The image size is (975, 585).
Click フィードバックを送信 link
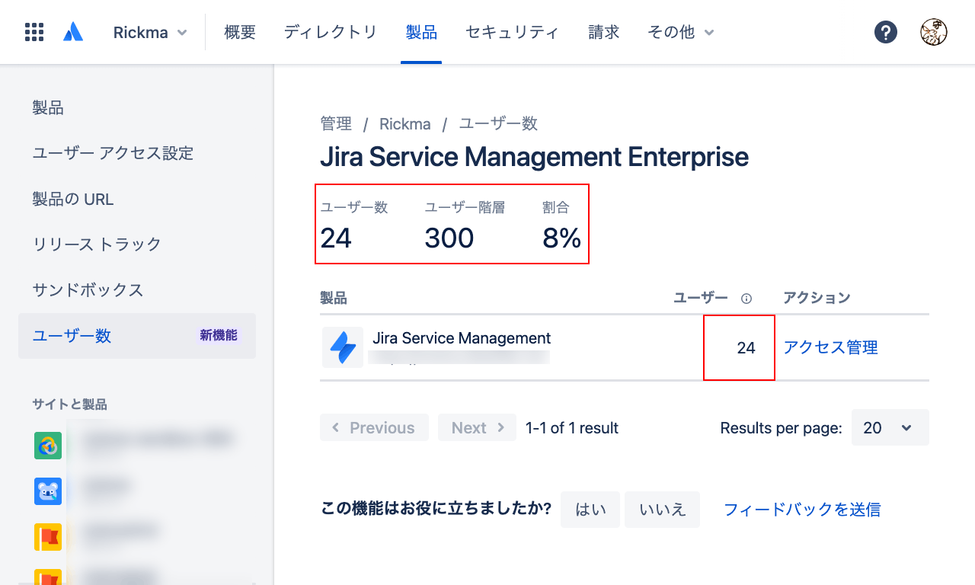802,510
